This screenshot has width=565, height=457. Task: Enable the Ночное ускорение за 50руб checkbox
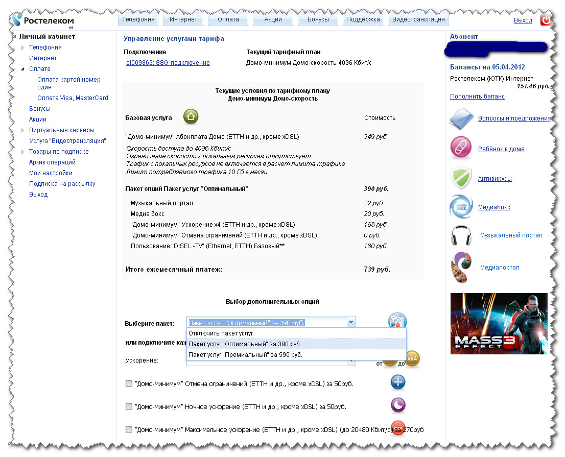point(129,406)
